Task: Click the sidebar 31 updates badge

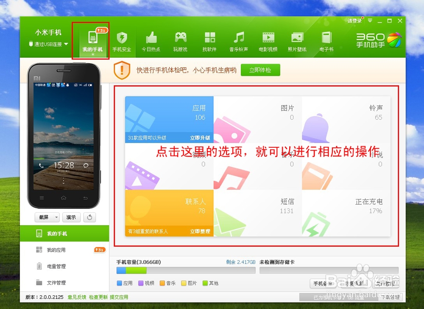Action: (100, 250)
